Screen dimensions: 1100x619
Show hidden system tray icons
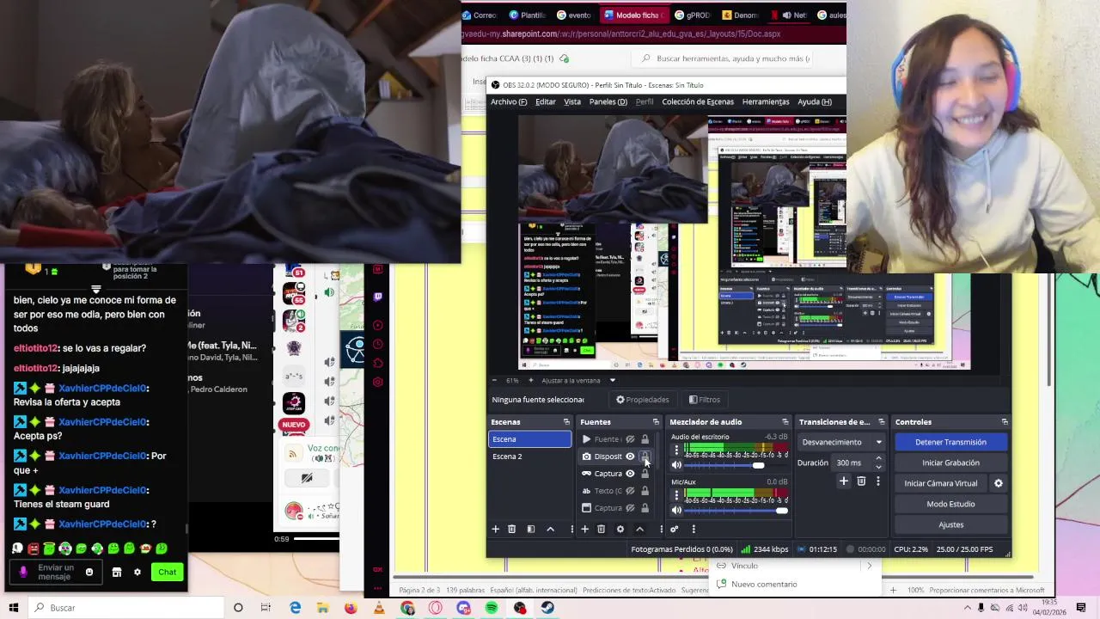(968, 608)
